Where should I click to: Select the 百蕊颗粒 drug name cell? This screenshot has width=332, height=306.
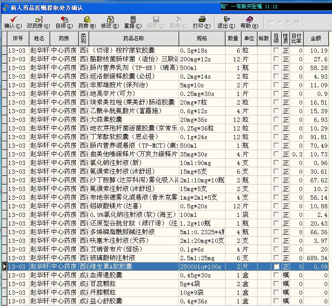134,284
